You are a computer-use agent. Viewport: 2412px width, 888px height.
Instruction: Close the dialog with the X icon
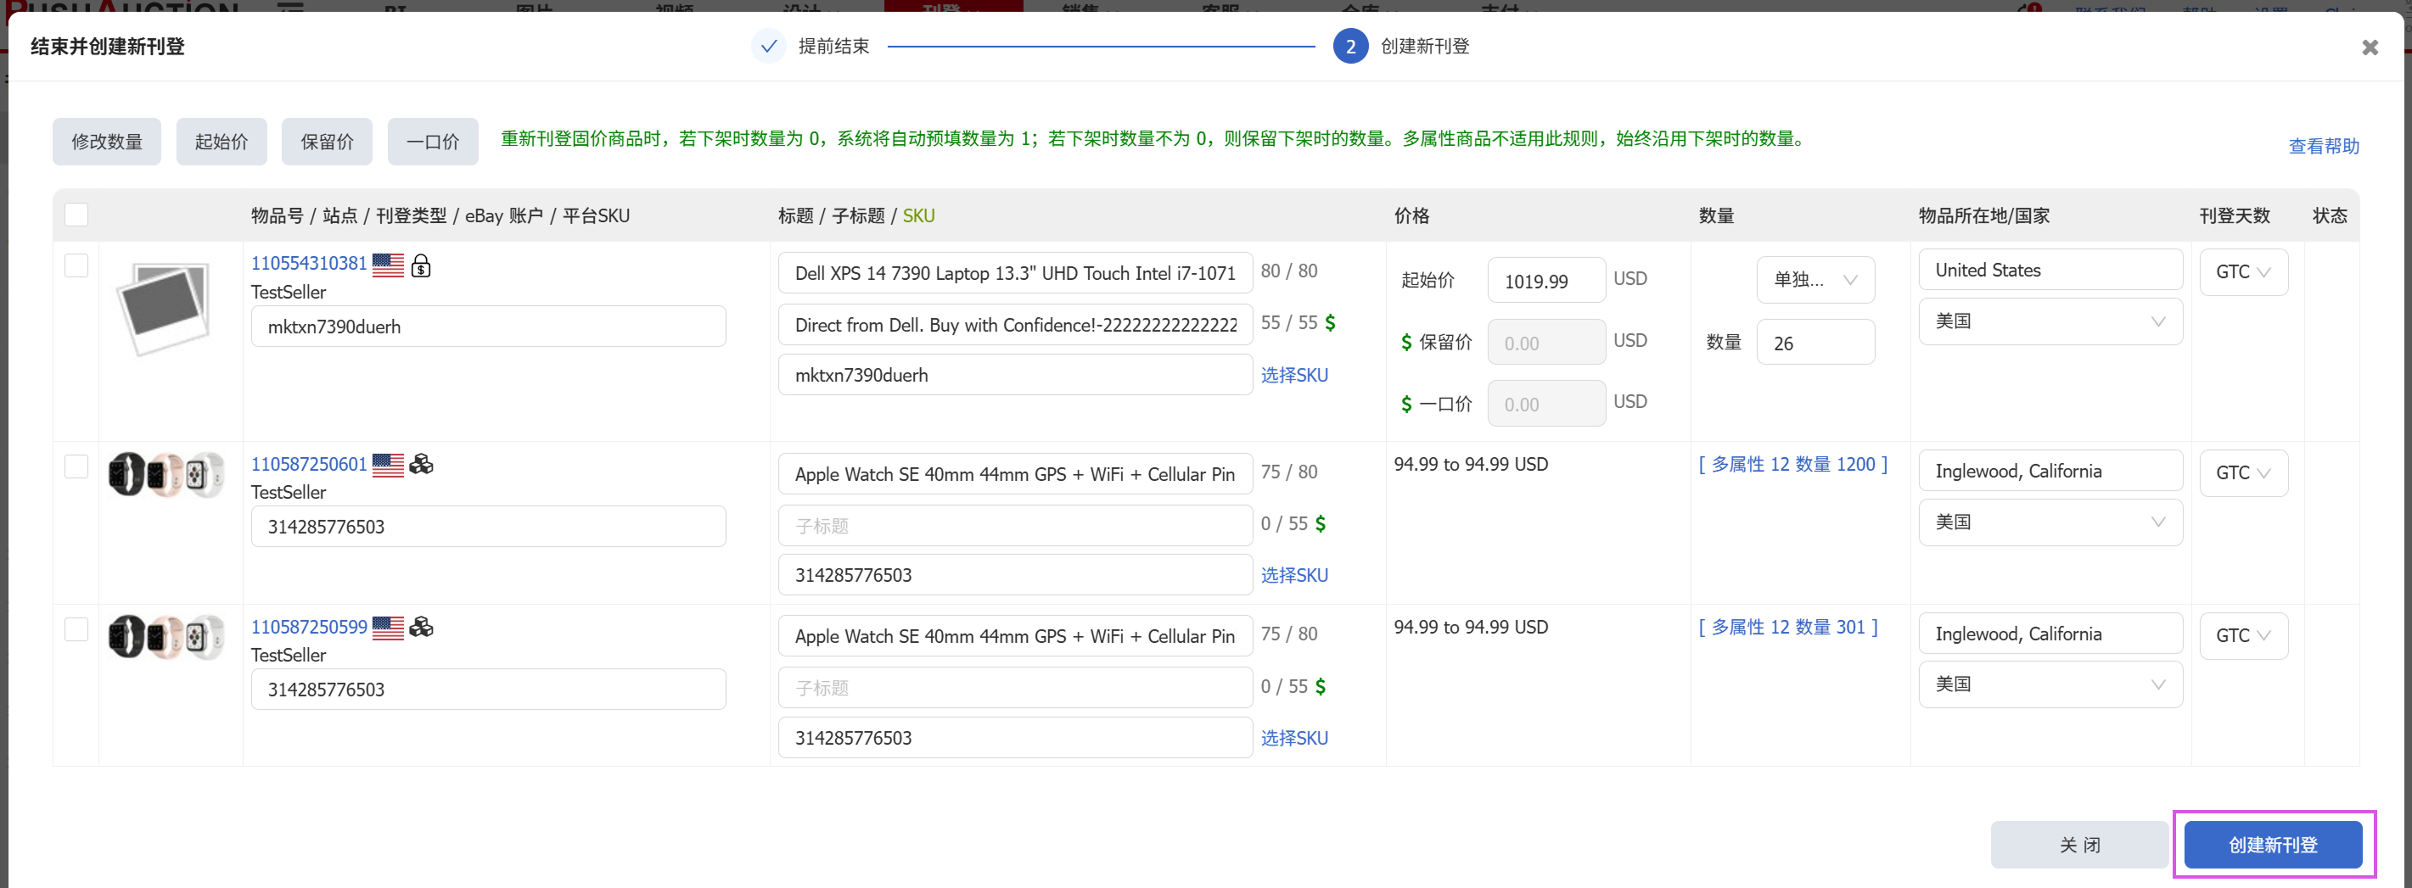(x=2369, y=47)
